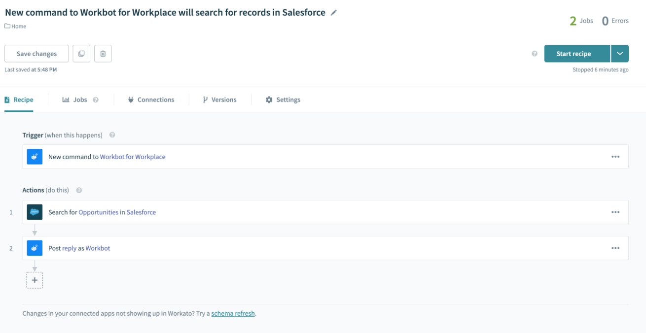
Task: Click the trash icon to delete recipe
Action: point(103,54)
